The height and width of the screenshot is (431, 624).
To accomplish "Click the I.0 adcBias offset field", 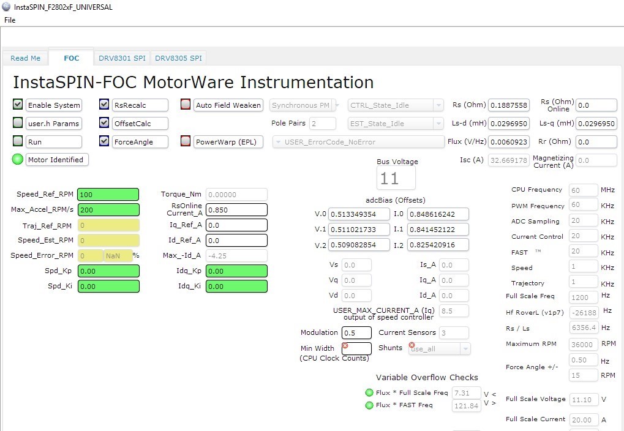I will point(438,214).
